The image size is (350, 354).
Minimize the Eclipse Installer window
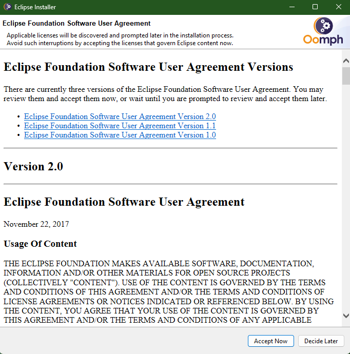292,7
